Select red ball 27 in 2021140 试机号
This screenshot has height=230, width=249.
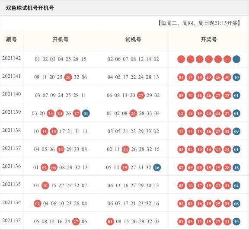pyautogui.click(x=141, y=95)
